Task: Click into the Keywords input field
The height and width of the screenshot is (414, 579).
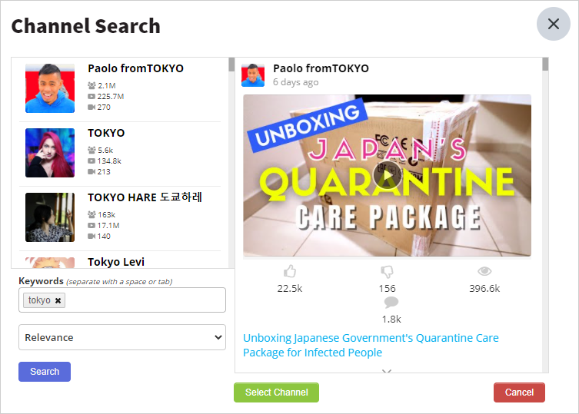Action: [x=144, y=300]
